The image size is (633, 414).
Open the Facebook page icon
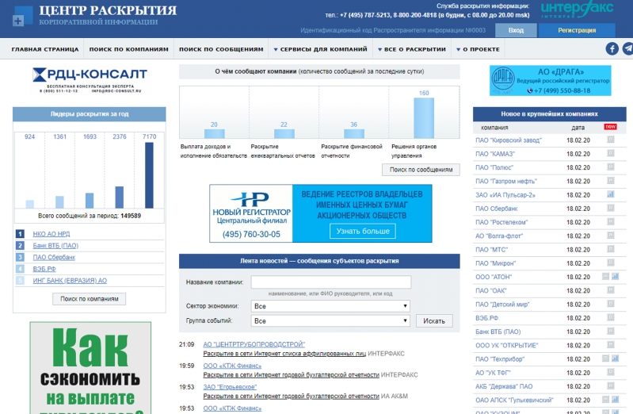tap(612, 49)
